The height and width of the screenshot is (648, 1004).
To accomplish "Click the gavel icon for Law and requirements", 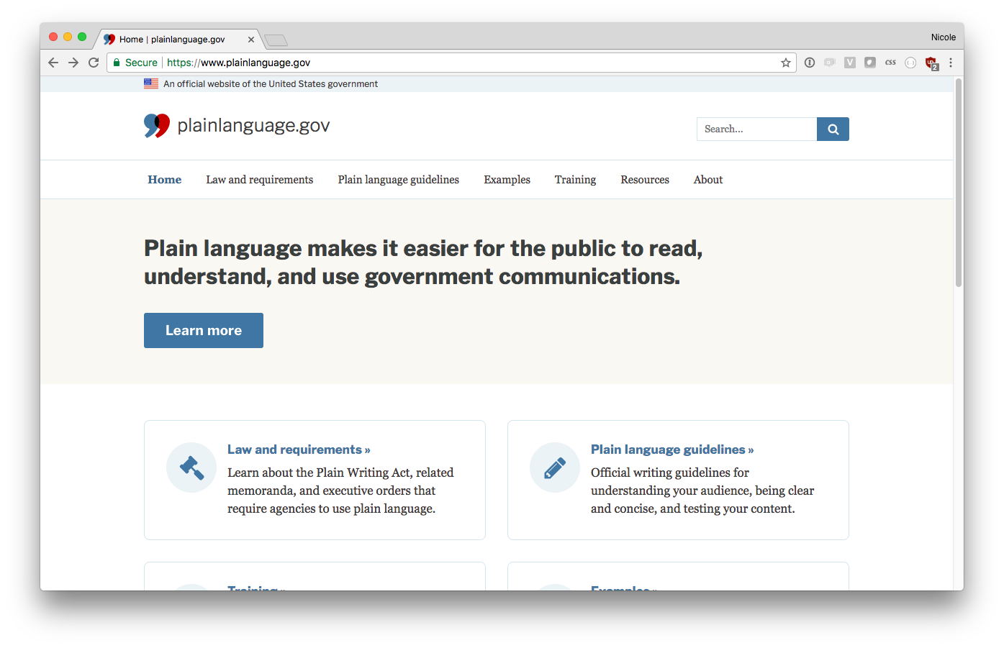I will point(191,467).
